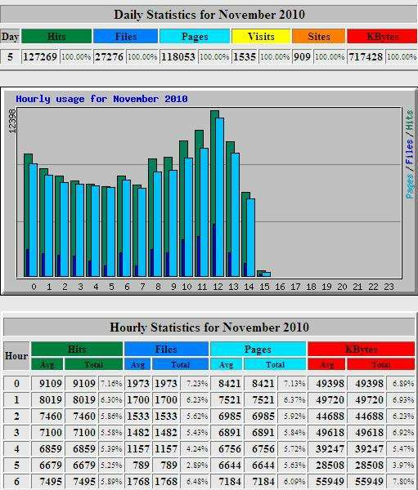Select the 'Day' column header

10,37
